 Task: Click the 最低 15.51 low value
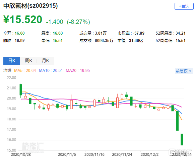52,41
